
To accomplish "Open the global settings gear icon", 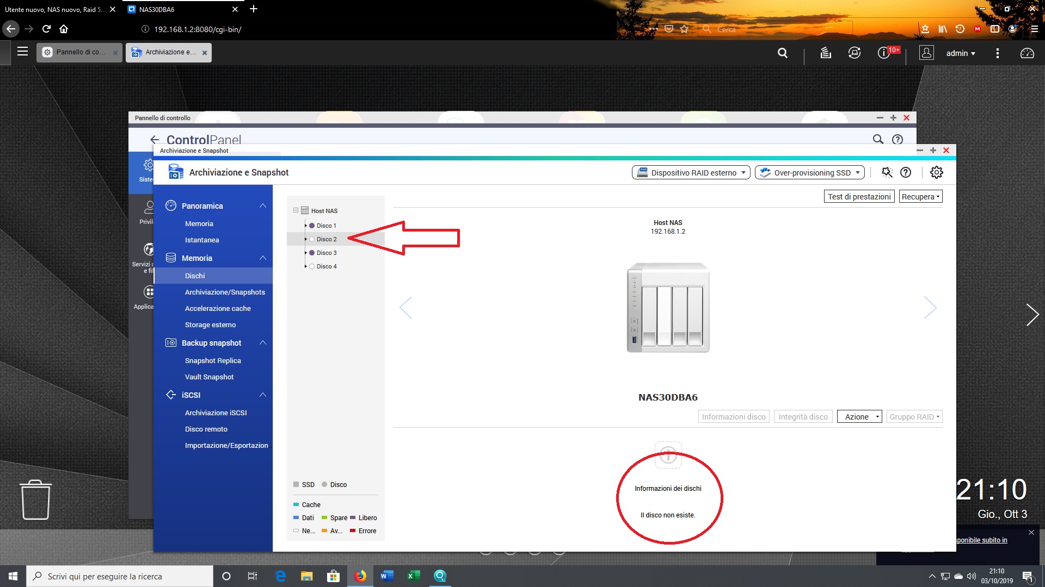I will [x=936, y=172].
